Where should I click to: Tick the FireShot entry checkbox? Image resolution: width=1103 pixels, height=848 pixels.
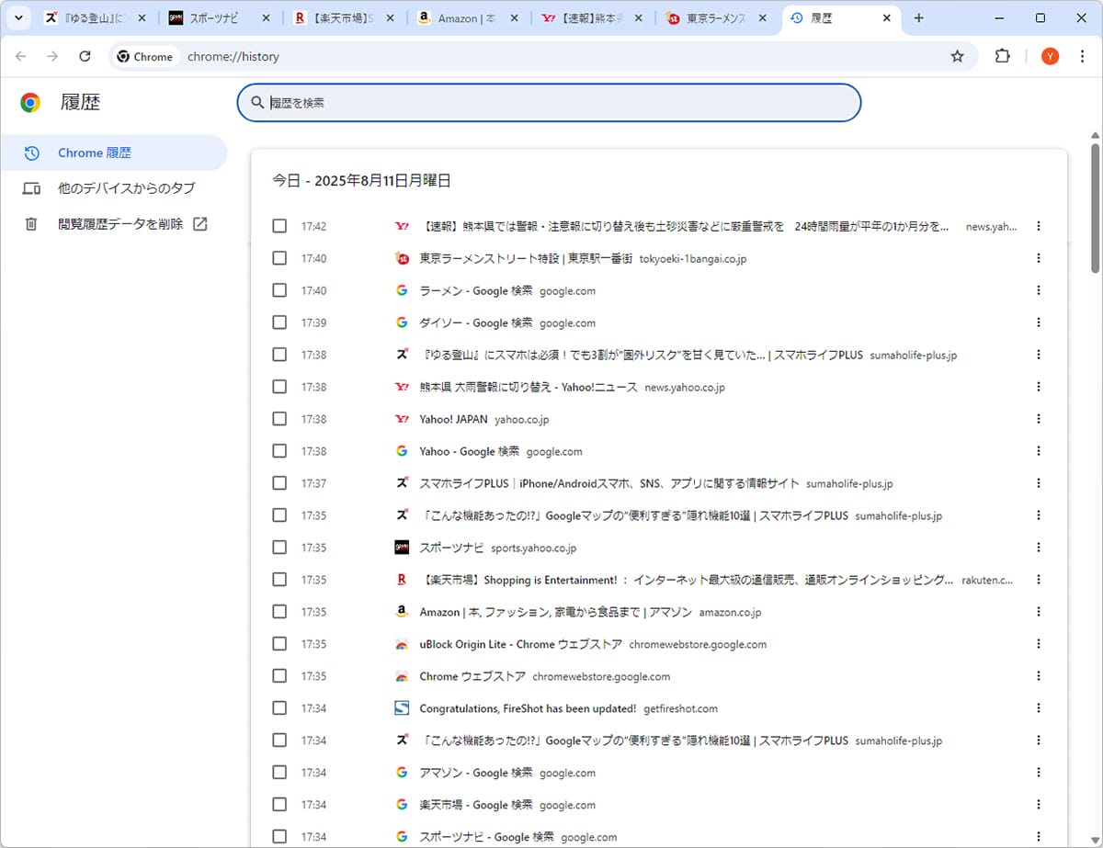[279, 708]
